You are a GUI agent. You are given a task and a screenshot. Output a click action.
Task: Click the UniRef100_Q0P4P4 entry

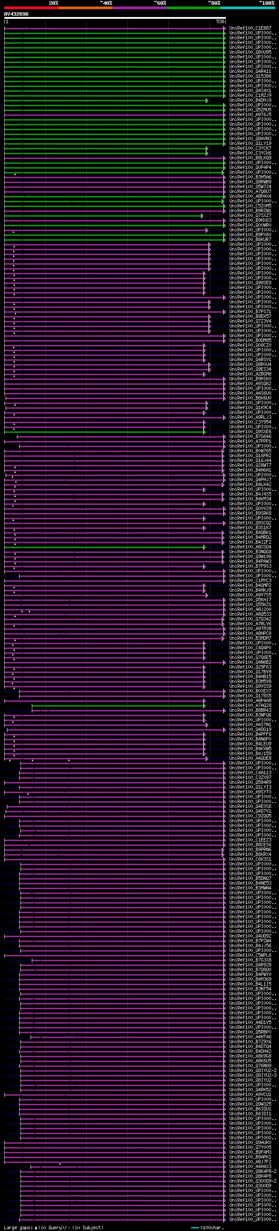250,167
